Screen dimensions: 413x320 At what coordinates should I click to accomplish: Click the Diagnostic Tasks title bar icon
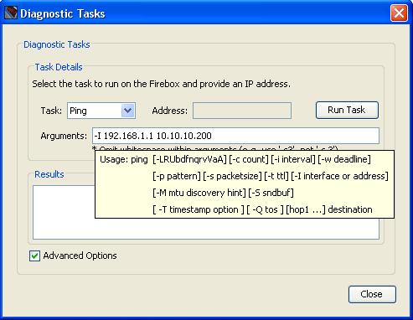coord(11,13)
